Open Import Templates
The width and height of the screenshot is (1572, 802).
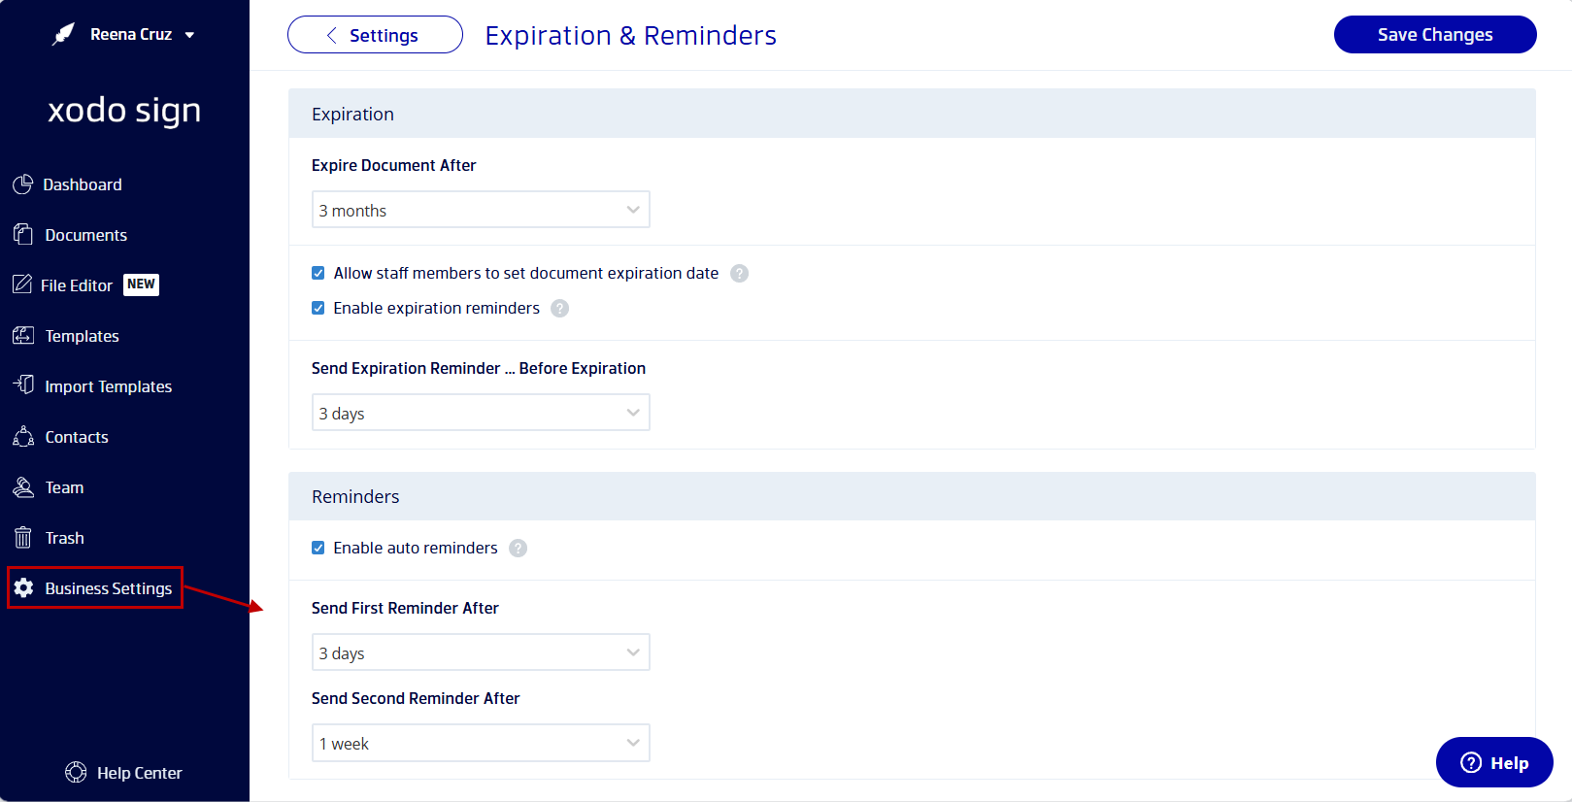(23, 385)
